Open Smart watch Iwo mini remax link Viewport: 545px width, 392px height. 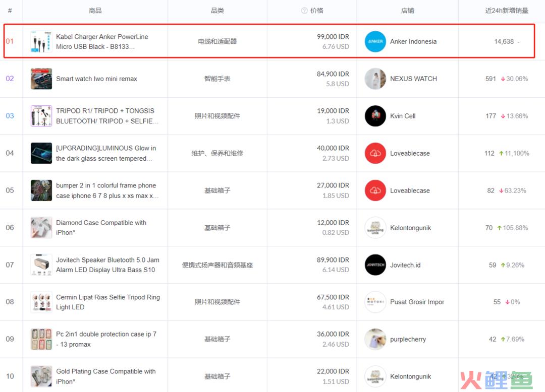click(96, 79)
